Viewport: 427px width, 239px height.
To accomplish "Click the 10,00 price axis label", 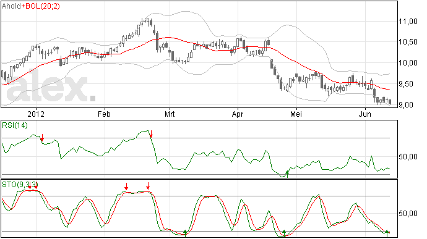I will (408, 63).
